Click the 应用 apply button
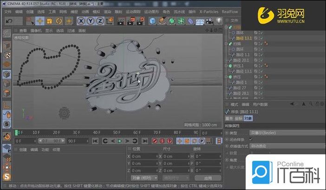326x190 pixels. pyautogui.click(x=208, y=177)
